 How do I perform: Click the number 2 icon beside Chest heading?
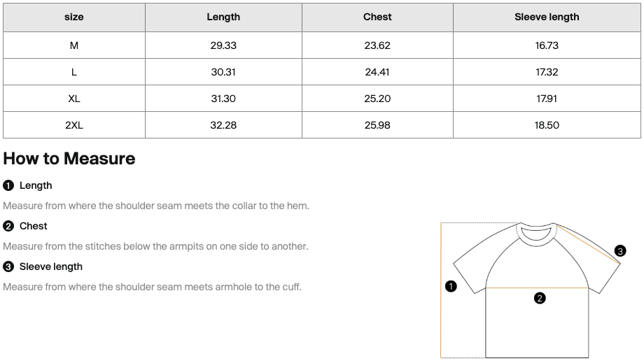pyautogui.click(x=8, y=227)
